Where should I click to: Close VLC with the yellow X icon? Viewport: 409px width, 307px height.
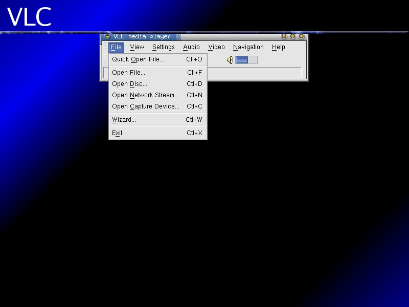point(301,36)
